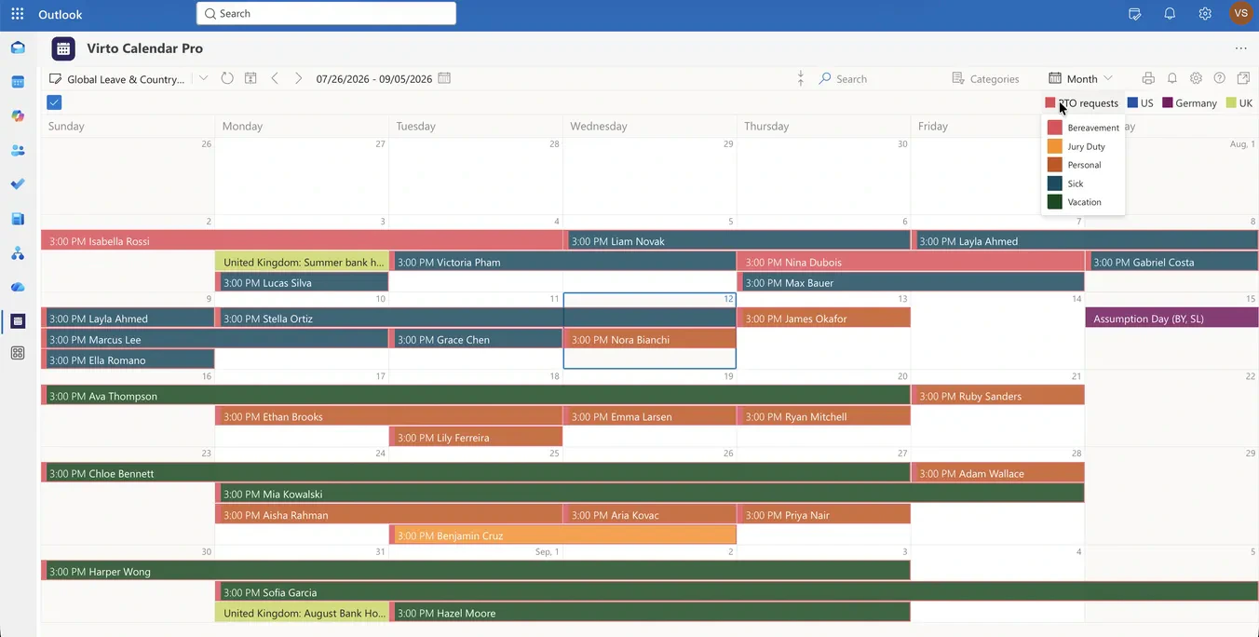Screen dimensions: 1259x637
Task: Click the Outlook title in the header
Action: pyautogui.click(x=61, y=14)
